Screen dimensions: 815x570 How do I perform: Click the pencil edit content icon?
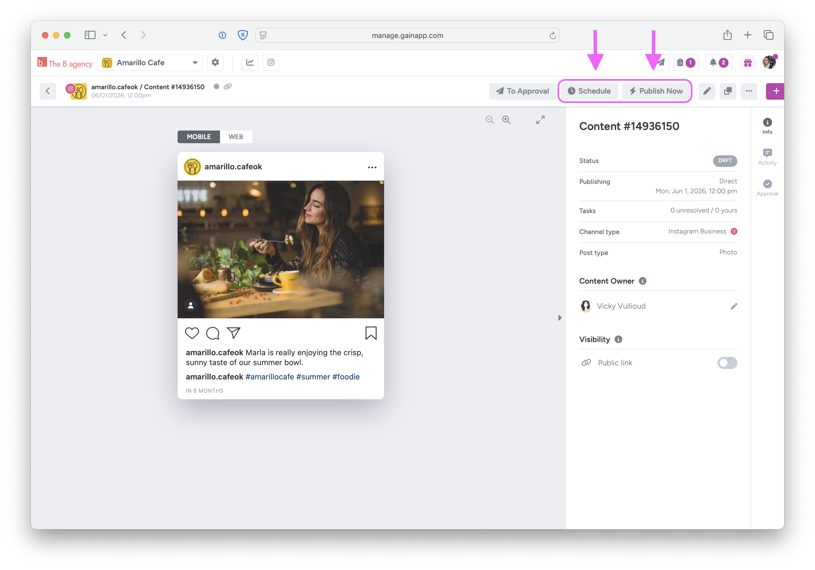coord(707,91)
